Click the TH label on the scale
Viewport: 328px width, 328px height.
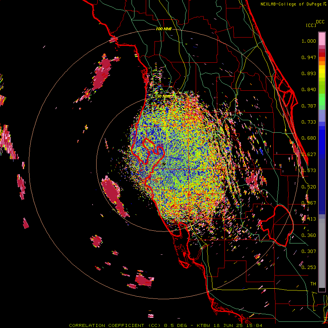coord(313,284)
